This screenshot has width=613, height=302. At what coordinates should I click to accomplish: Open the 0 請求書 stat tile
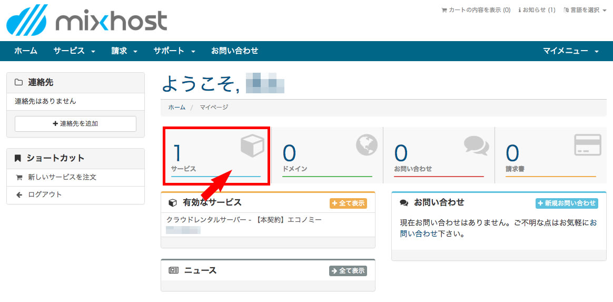click(550, 155)
